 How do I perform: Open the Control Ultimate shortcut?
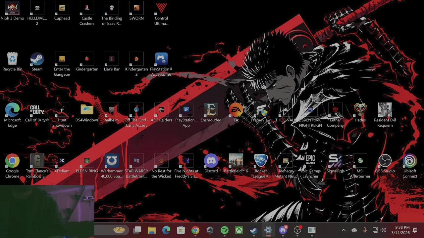click(161, 14)
